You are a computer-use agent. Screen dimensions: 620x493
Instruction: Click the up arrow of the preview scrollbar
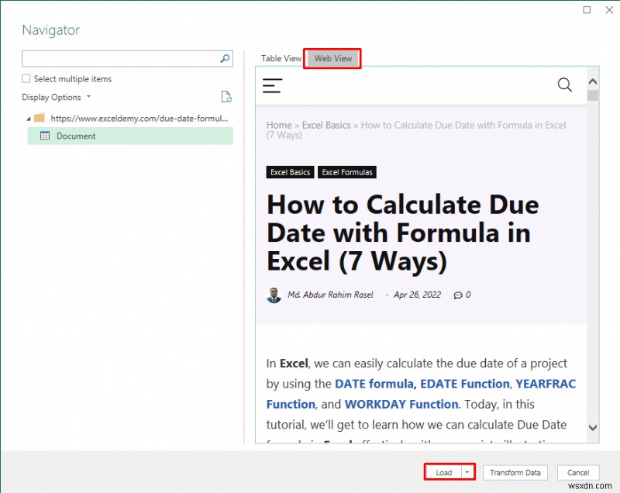tap(592, 81)
